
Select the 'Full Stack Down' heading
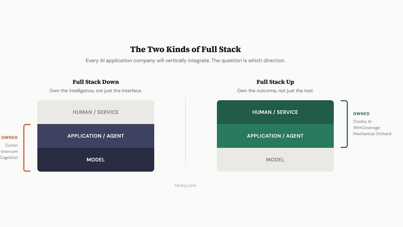96,82
